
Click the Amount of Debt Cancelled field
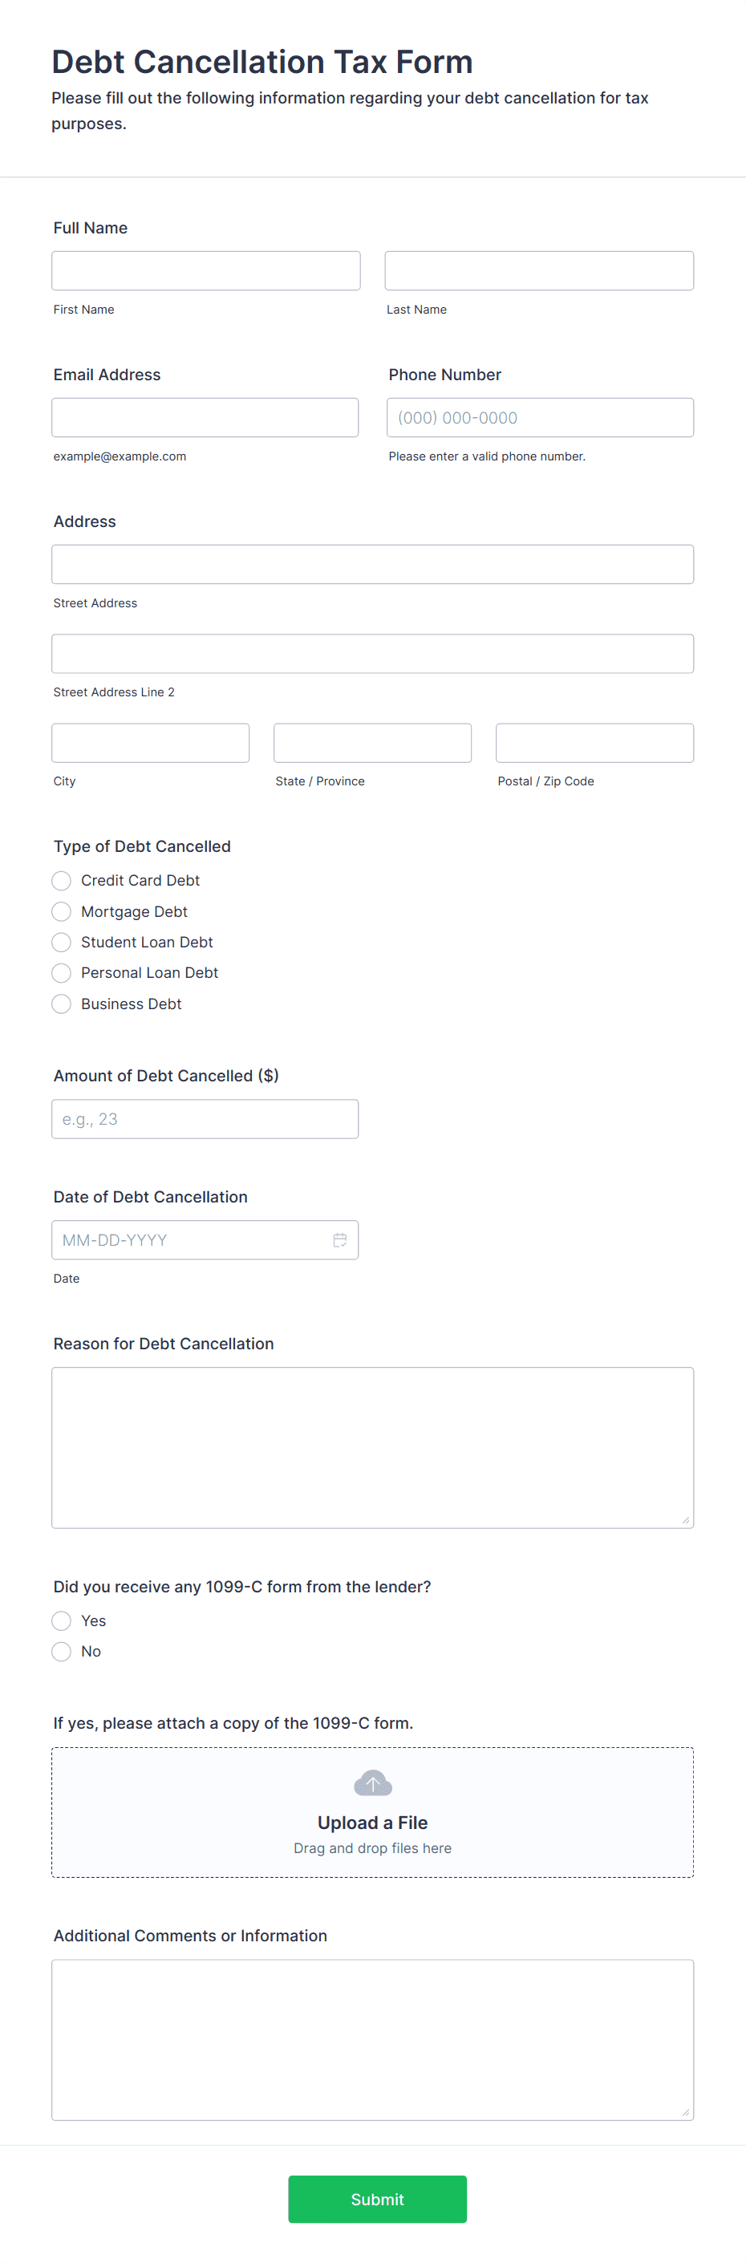(x=205, y=1118)
